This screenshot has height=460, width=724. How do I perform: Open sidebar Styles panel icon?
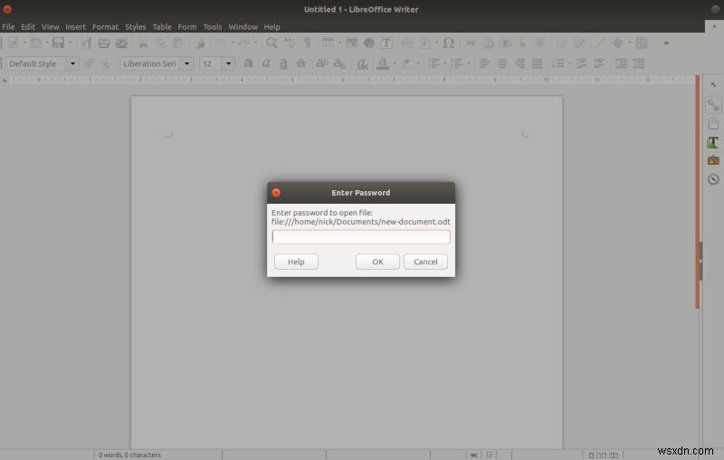click(713, 142)
